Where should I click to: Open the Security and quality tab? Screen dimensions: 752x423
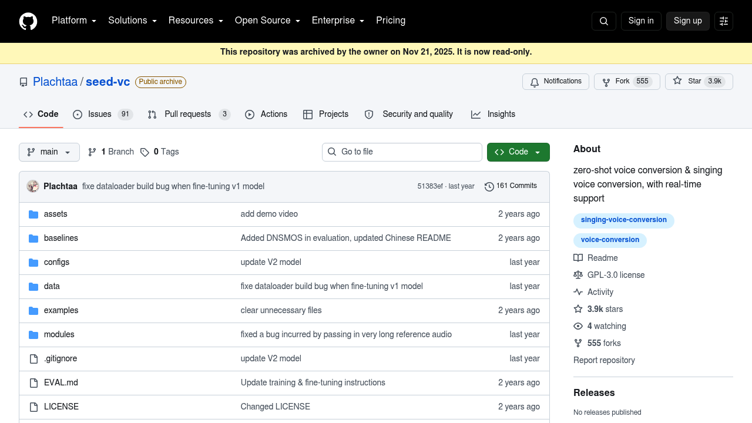[x=409, y=115]
